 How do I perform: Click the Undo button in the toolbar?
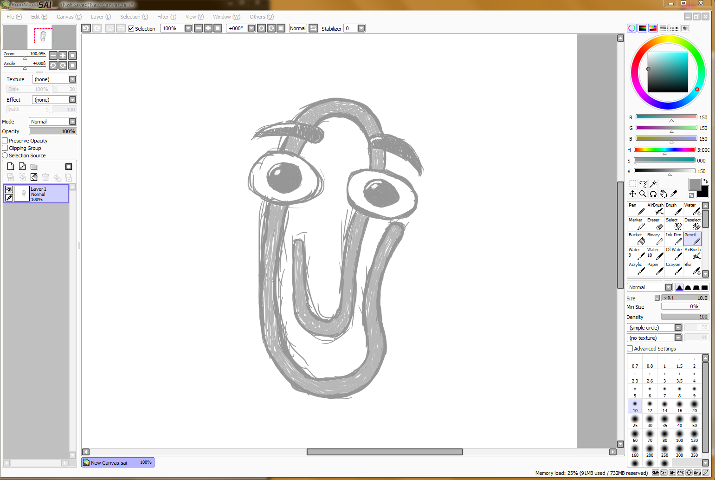point(86,28)
